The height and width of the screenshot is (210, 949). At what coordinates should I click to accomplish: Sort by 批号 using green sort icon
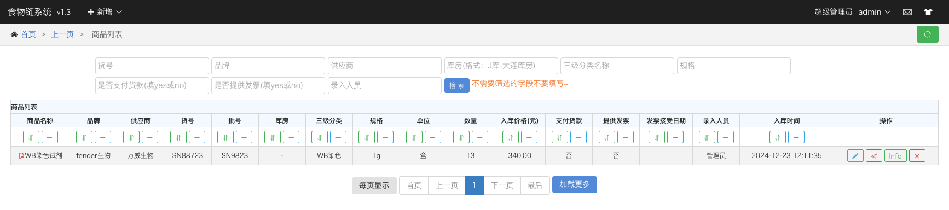(x=225, y=137)
